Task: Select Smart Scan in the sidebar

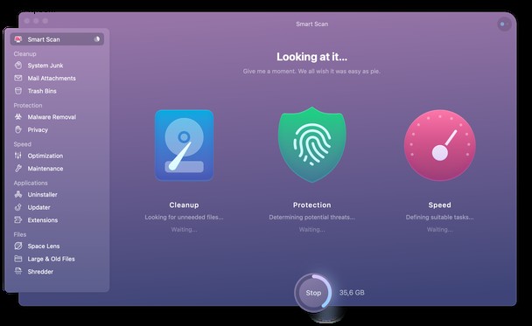Action: (x=57, y=39)
